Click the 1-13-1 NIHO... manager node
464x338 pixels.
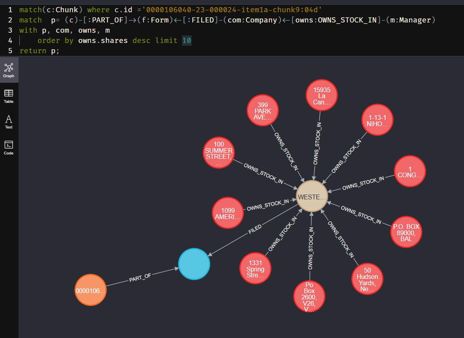tap(377, 120)
